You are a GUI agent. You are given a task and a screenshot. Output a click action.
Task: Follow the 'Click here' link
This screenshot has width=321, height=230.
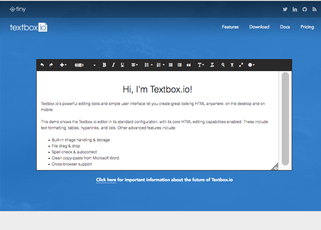click(x=106, y=180)
